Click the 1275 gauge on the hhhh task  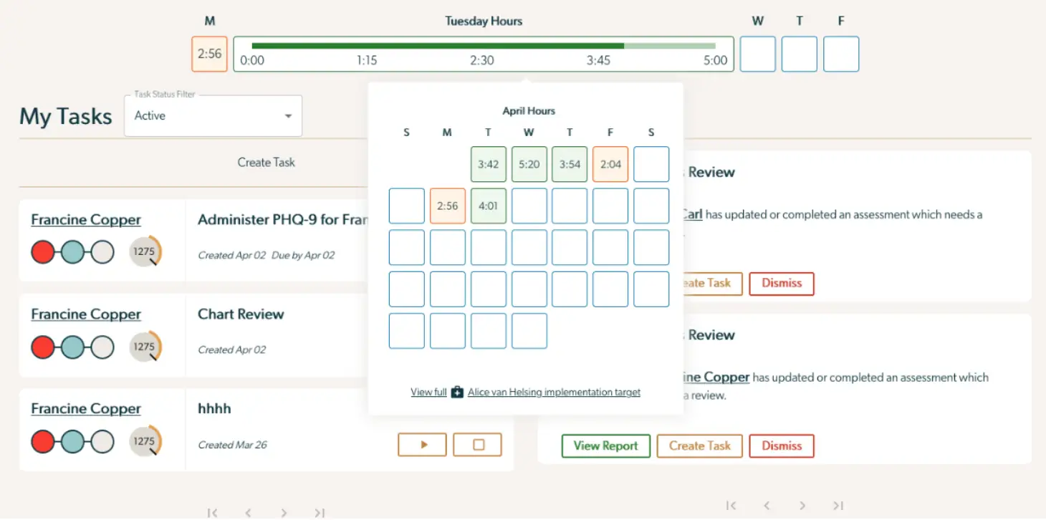click(x=143, y=440)
